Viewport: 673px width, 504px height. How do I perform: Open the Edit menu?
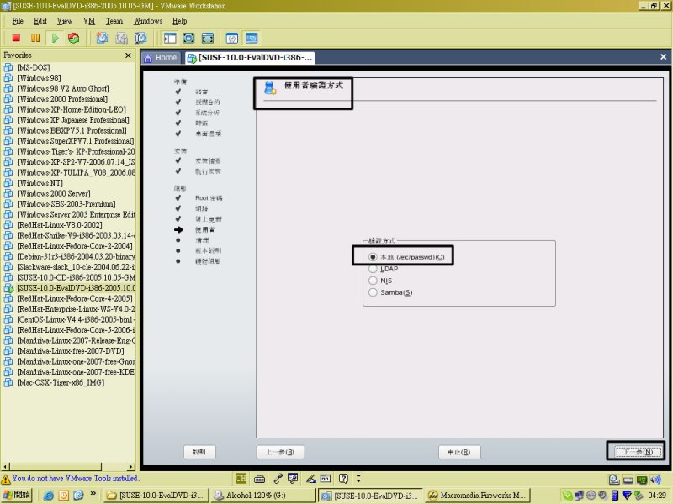(40, 21)
